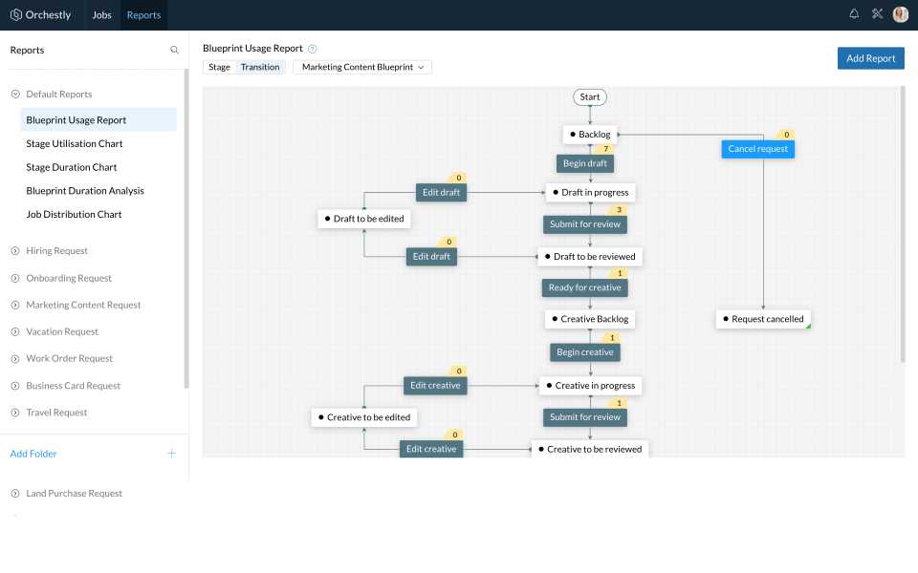The height and width of the screenshot is (573, 918).
Task: Collapse the Default Reports folder arrow icon
Action: point(15,95)
